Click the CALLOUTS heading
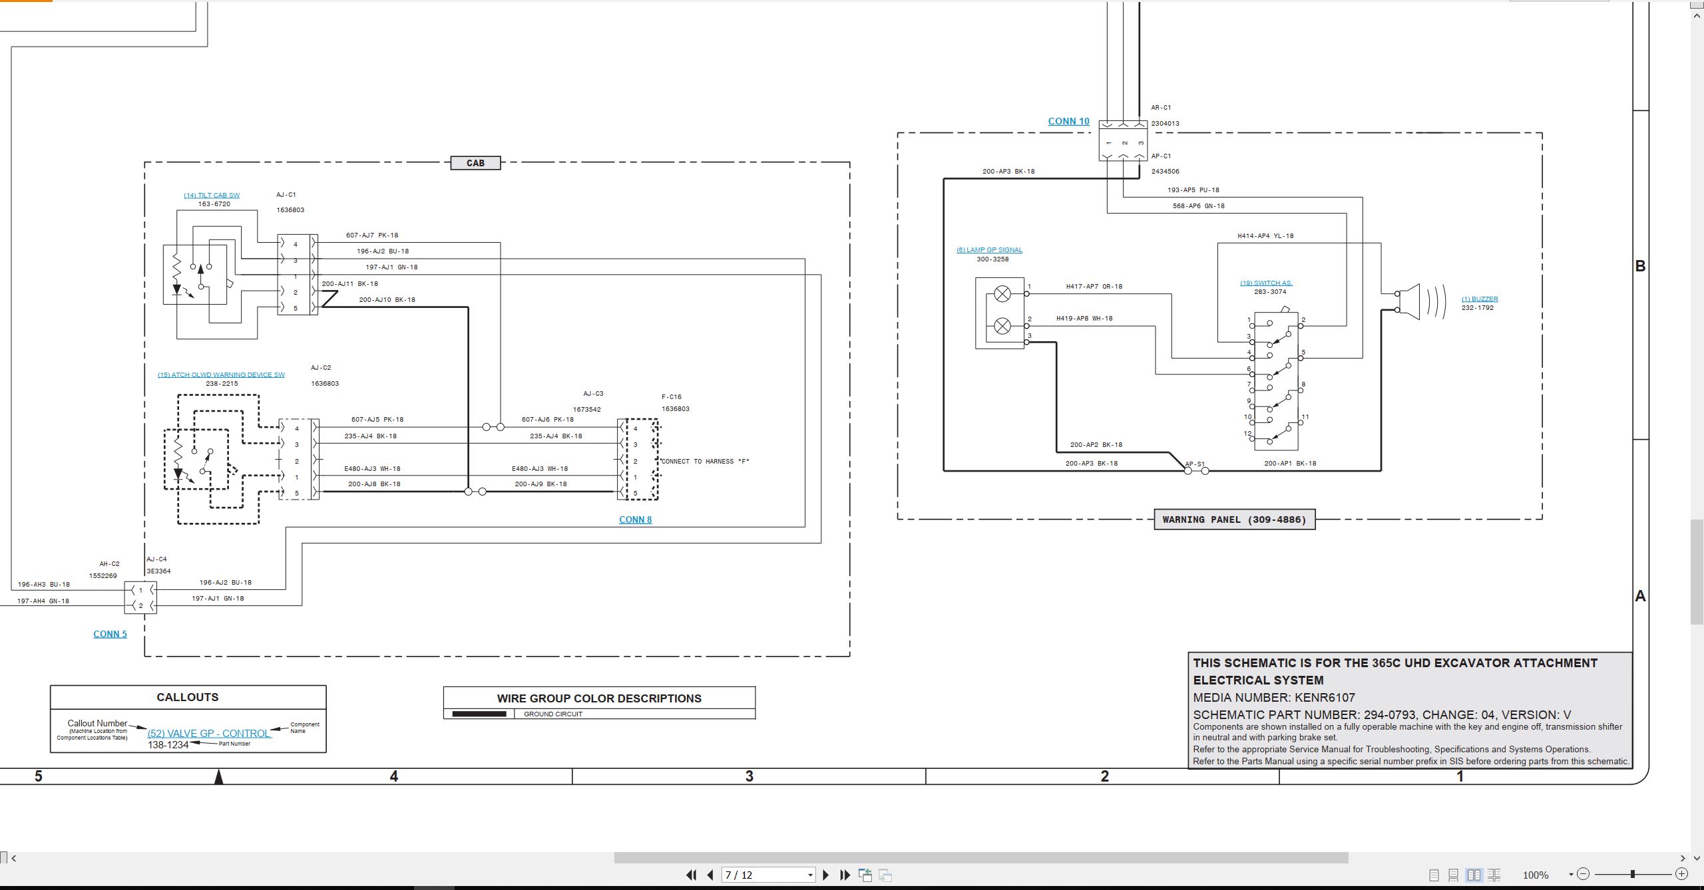The width and height of the screenshot is (1704, 890). [187, 697]
